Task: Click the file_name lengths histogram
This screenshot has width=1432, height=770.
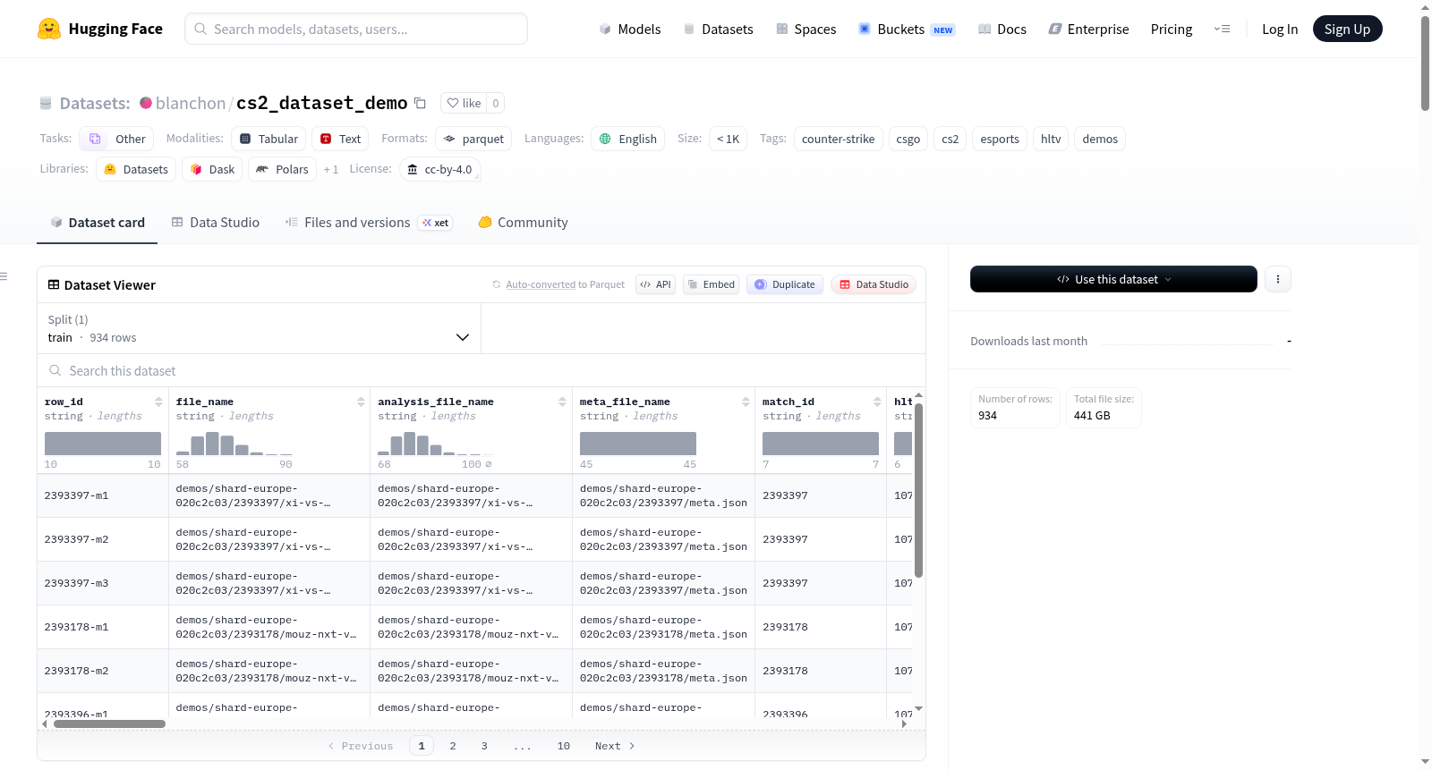Action: pyautogui.click(x=234, y=444)
